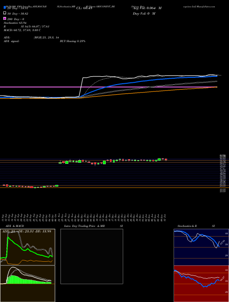Viewport: 229px width, 302px height.
Task: Click the magenta 200 Day legend swatch
Action: point(5,18)
